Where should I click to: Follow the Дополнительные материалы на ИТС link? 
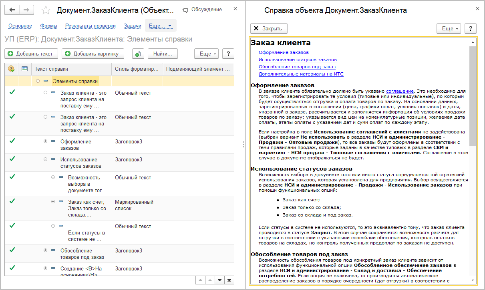(301, 74)
